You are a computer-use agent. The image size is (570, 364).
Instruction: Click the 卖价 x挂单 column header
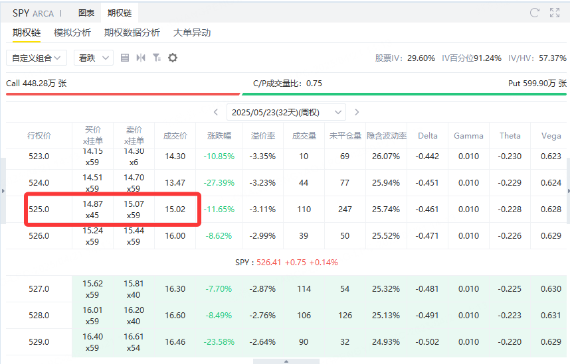(x=134, y=135)
